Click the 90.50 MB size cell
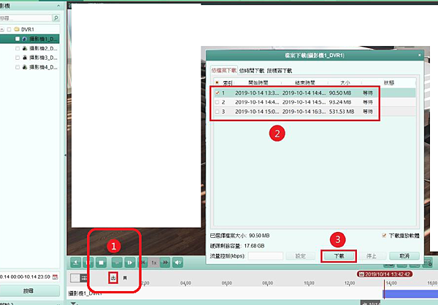This screenshot has height=305, width=438. pos(340,93)
